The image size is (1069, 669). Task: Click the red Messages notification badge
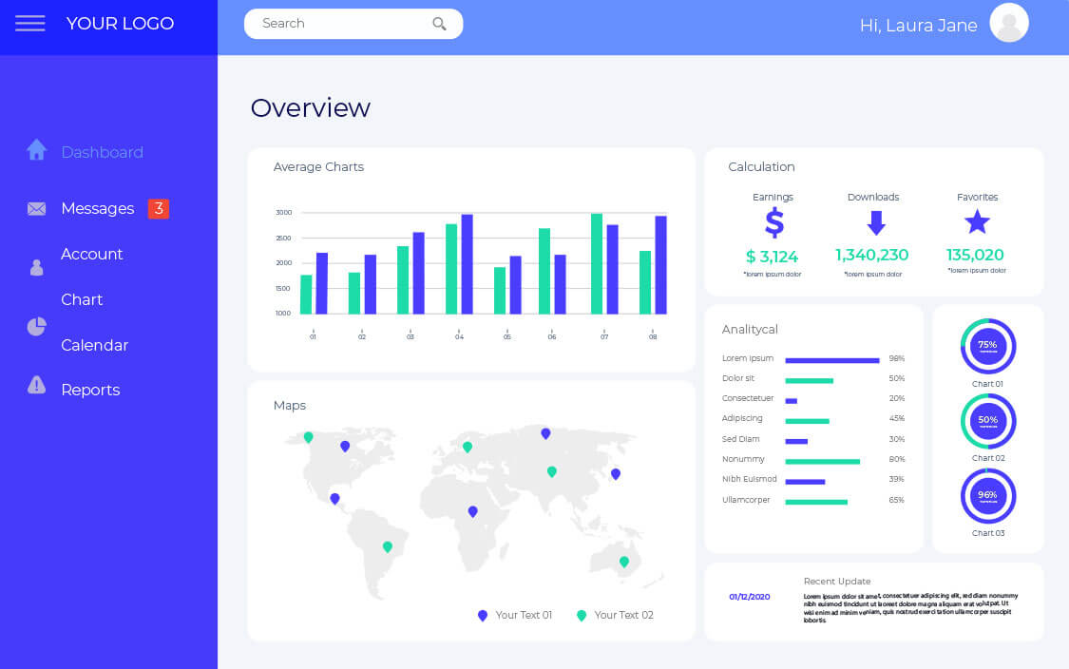[x=158, y=208]
